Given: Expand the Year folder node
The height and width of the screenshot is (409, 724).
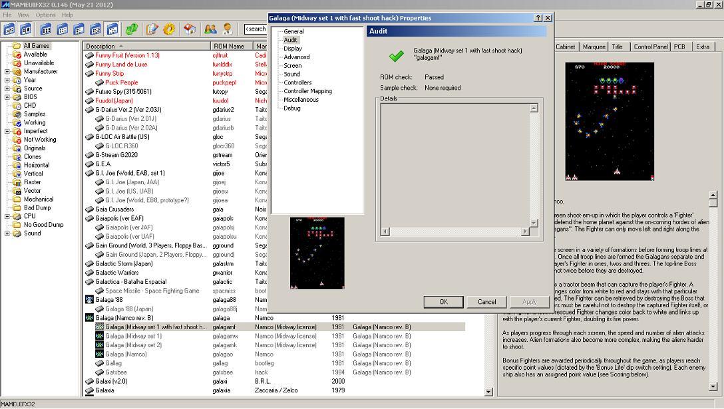Looking at the screenshot, I should point(7,80).
